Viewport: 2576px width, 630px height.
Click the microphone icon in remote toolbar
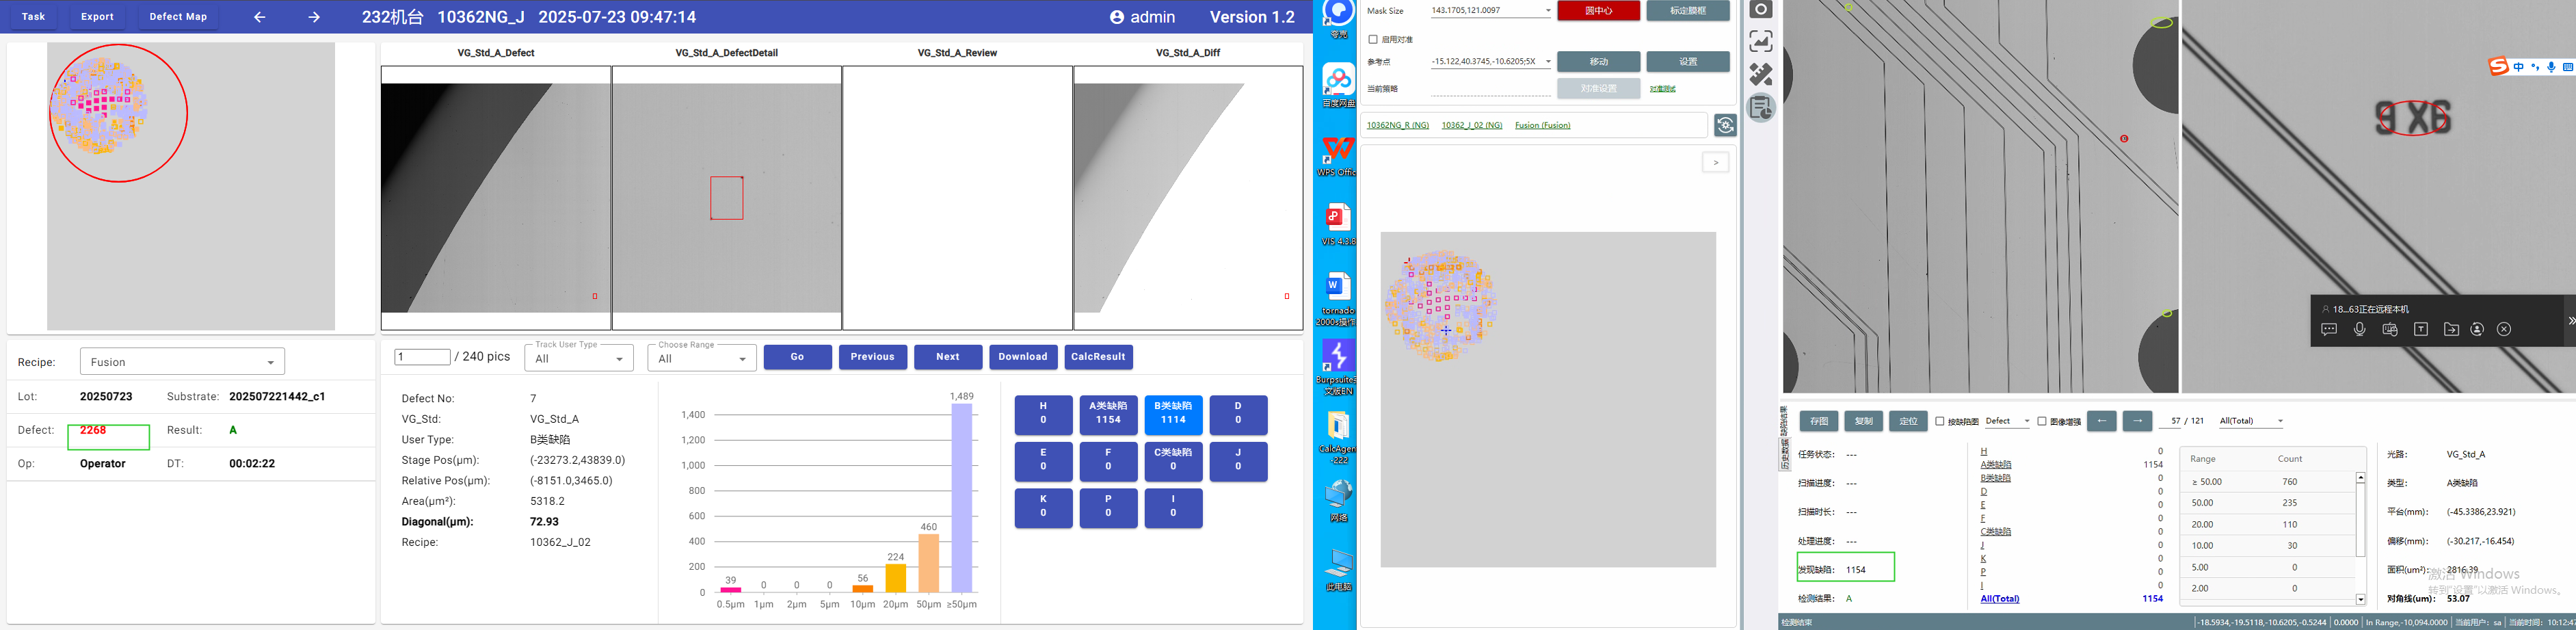(x=2360, y=329)
